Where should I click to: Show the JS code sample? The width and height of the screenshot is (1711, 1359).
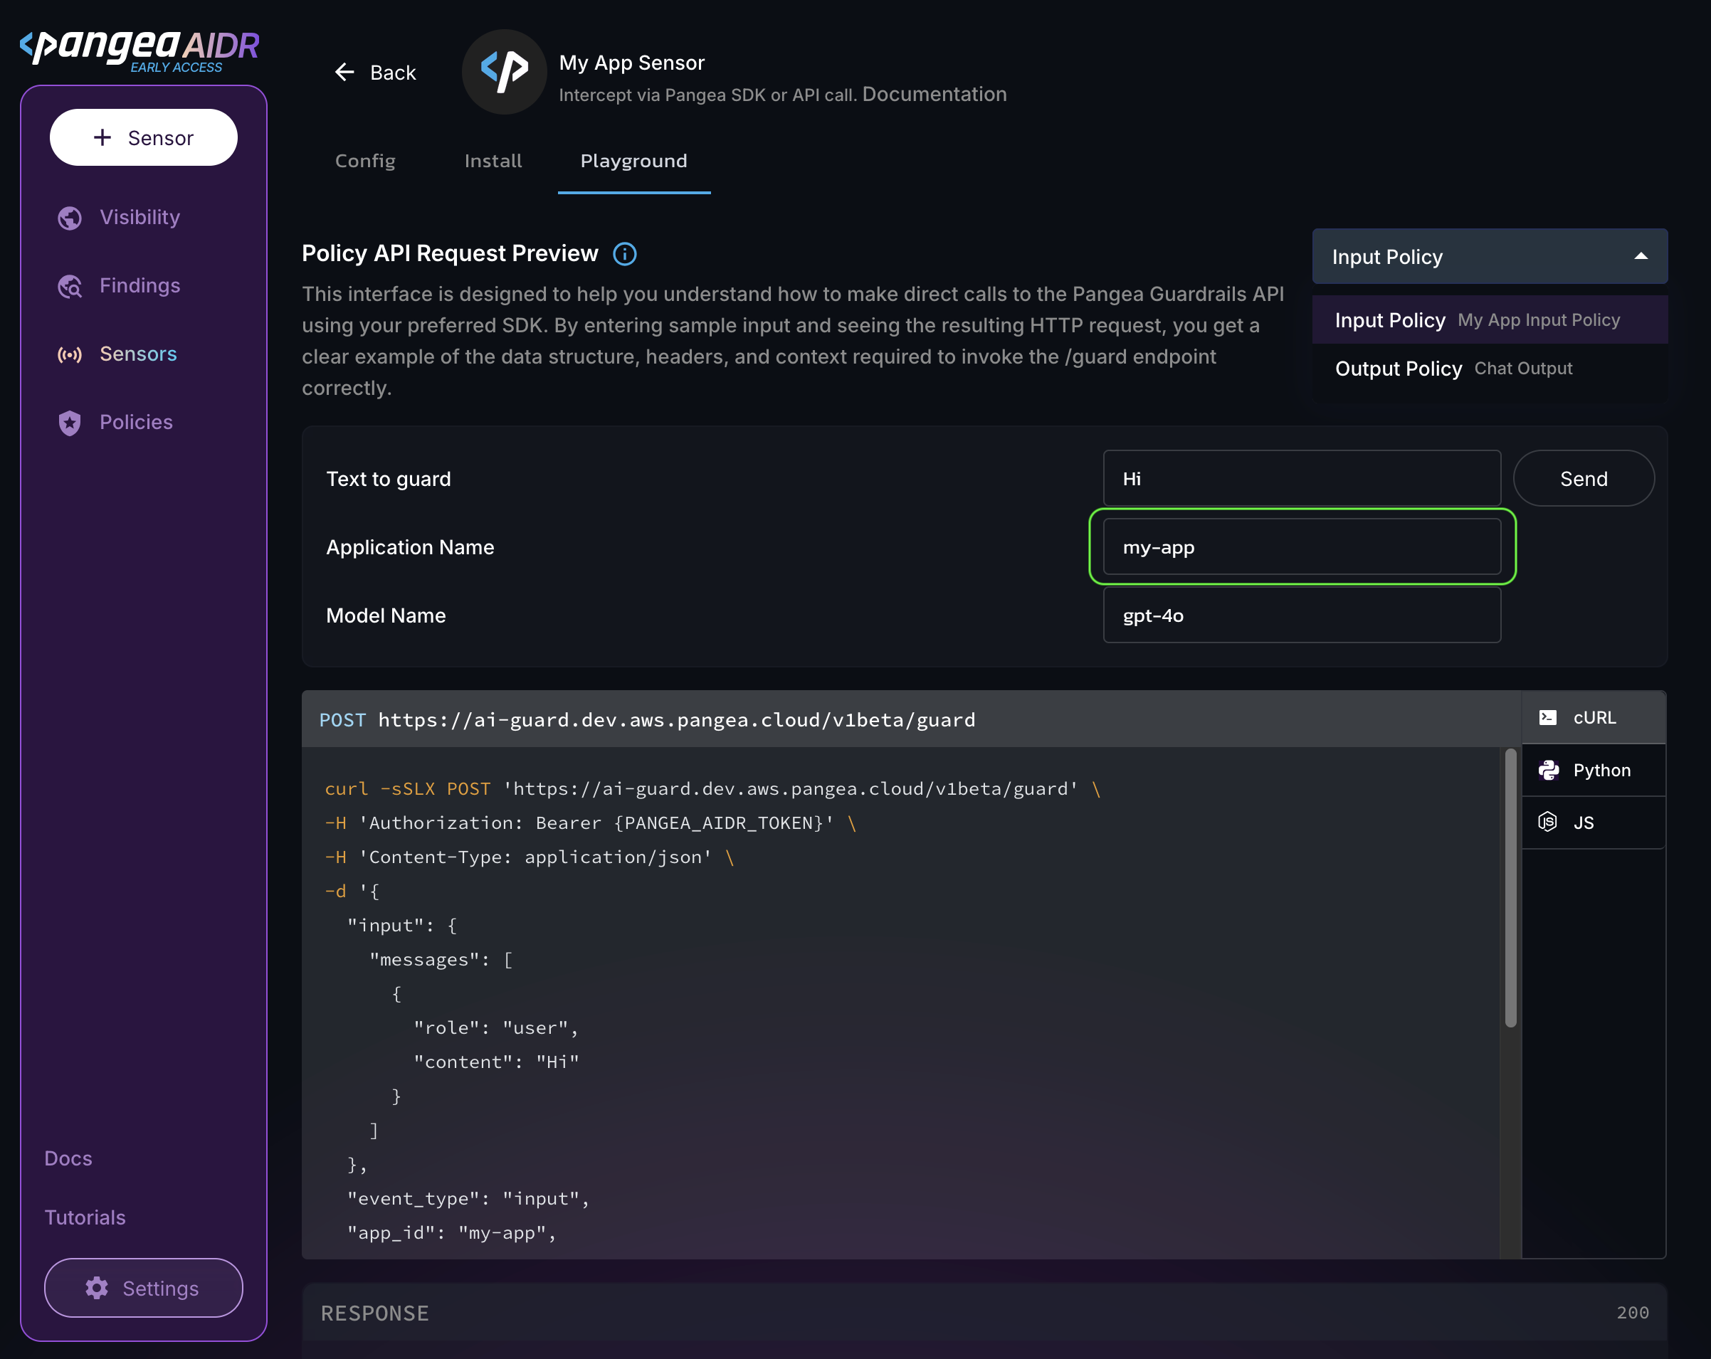(1594, 822)
